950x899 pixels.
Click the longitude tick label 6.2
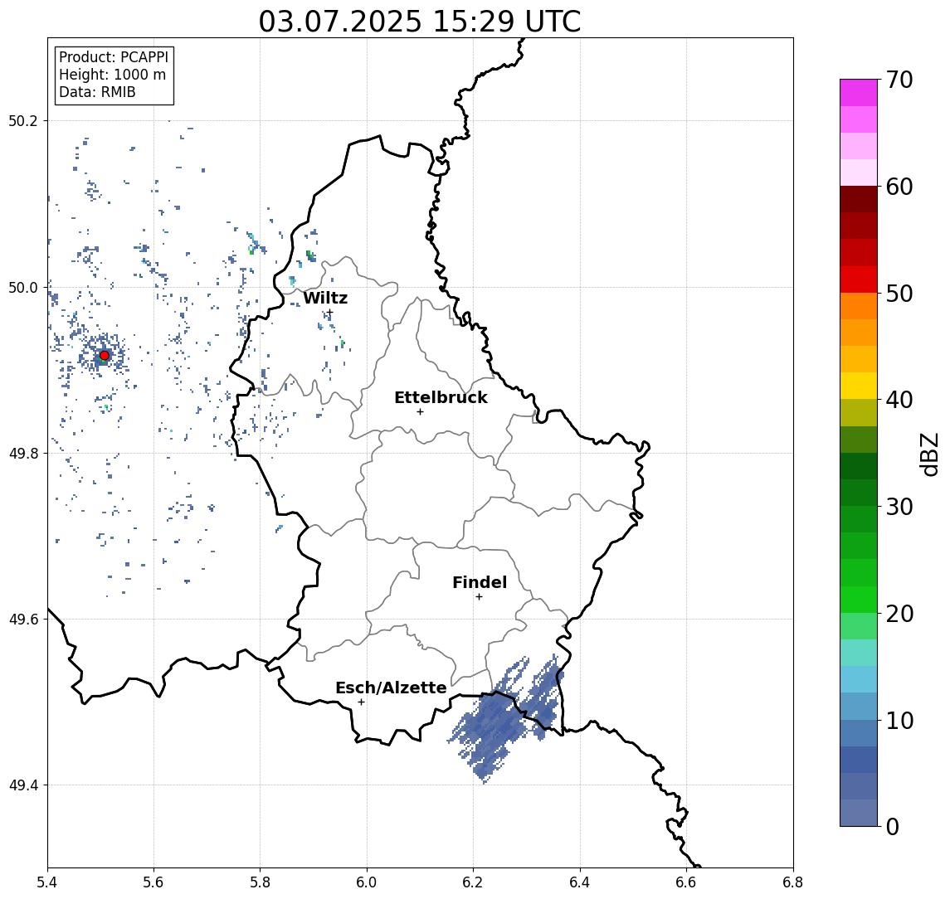pyautogui.click(x=473, y=882)
